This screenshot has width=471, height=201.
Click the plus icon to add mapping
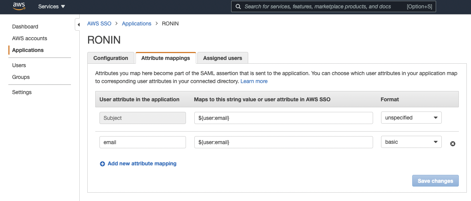pos(102,164)
